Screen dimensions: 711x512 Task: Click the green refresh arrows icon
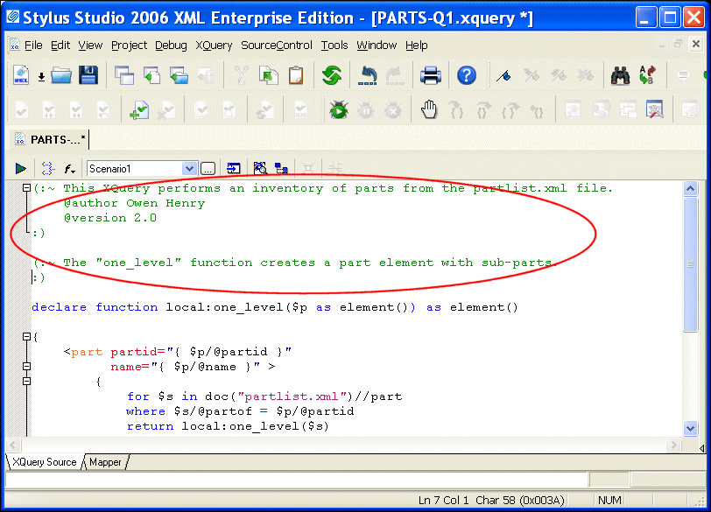point(331,75)
